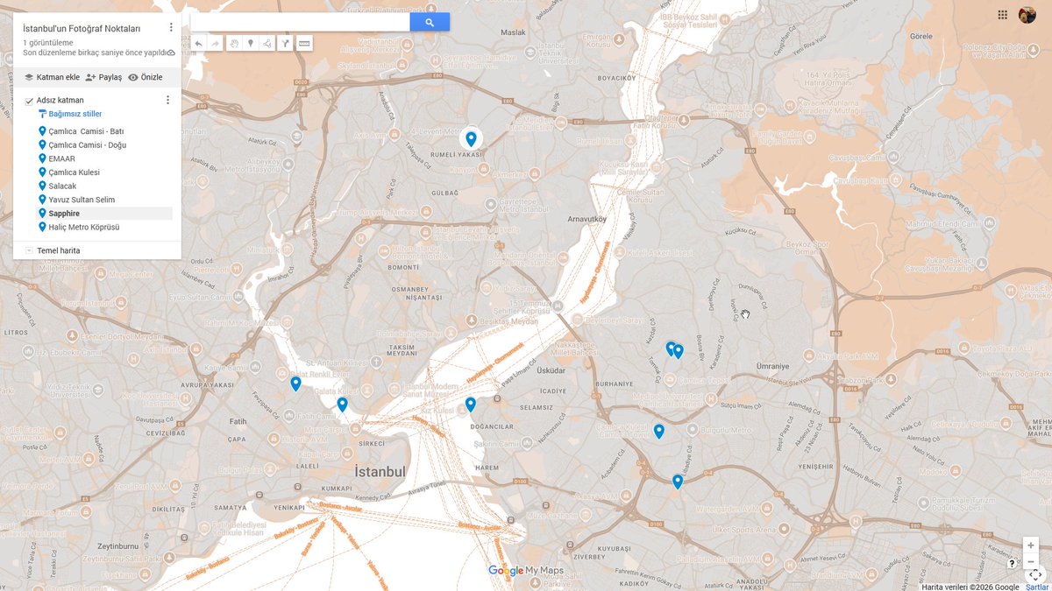Zoom in with the plus button
The image size is (1052, 591).
(x=1031, y=545)
